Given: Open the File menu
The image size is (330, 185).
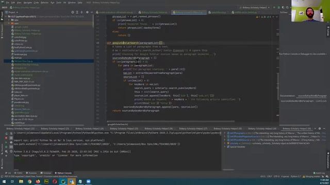Looking at the screenshot, I should 8,3.
